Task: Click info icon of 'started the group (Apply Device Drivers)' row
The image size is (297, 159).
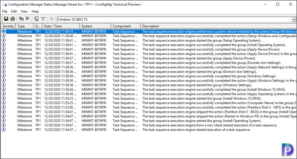Action: click(4, 58)
